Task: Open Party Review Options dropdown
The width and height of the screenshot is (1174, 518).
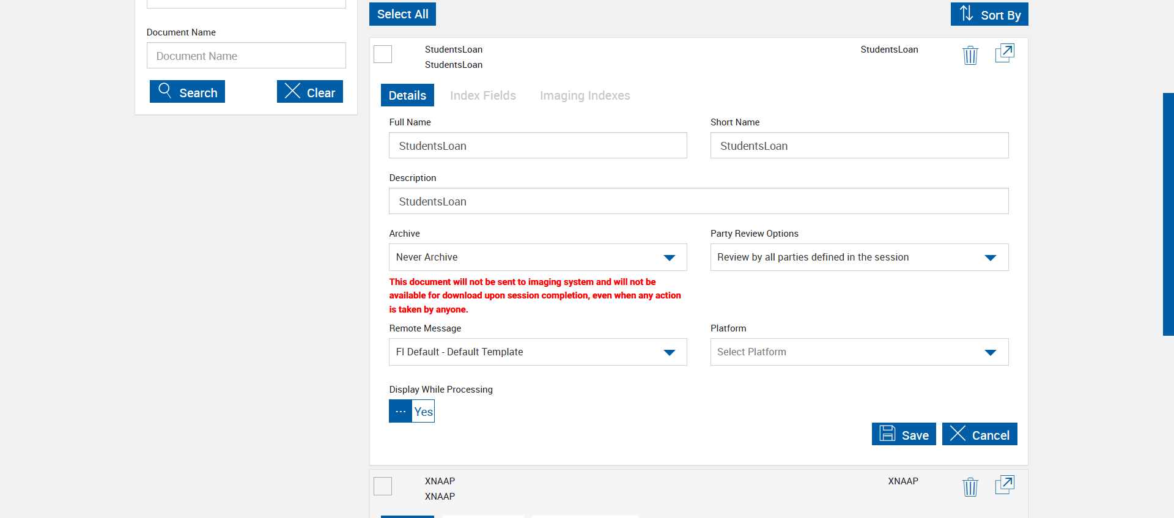Action: click(x=858, y=257)
